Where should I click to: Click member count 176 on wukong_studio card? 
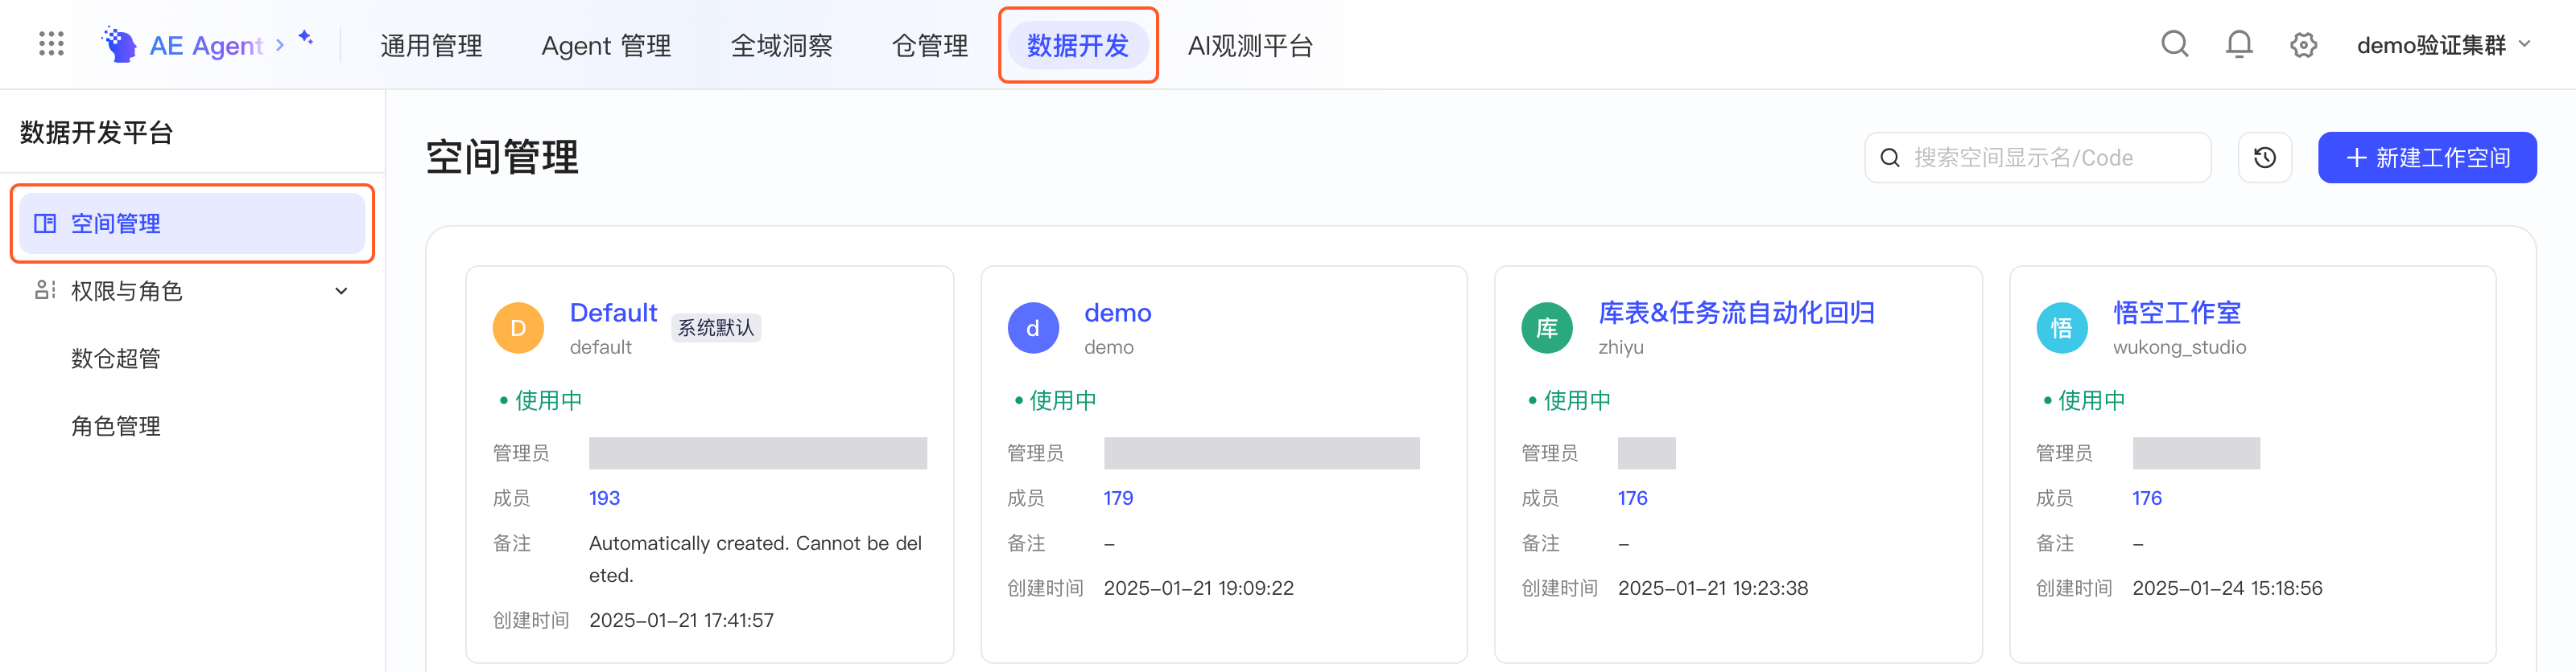[x=2146, y=498]
